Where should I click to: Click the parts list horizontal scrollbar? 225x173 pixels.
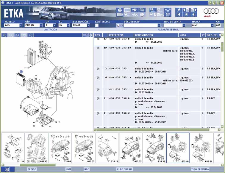[x=153, y=129]
